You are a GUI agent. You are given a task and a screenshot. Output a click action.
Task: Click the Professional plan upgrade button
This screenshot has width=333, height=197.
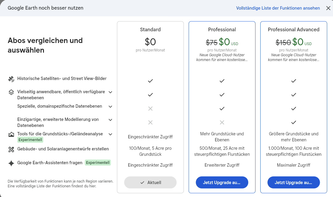(x=222, y=182)
